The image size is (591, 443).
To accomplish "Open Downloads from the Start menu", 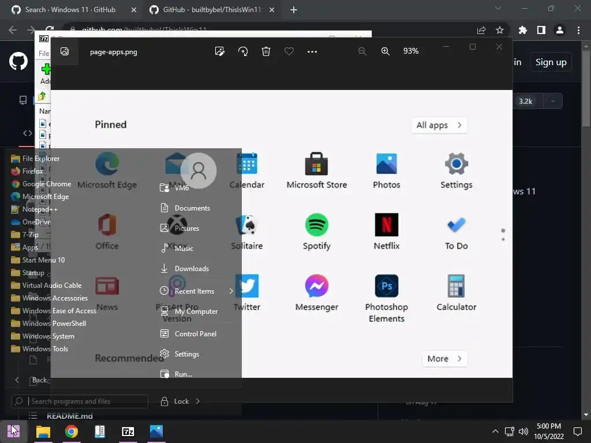I will [184, 269].
